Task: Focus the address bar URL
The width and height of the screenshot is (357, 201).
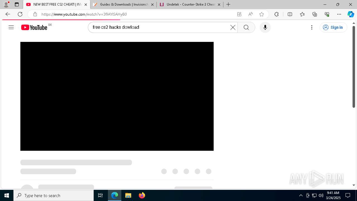Action: [84, 14]
